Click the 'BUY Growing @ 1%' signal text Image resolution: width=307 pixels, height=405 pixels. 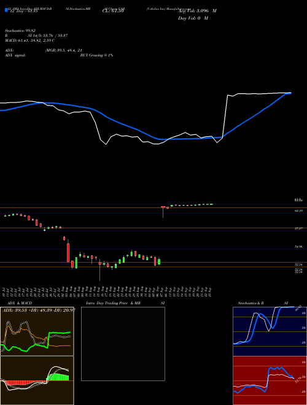[x=96, y=55]
